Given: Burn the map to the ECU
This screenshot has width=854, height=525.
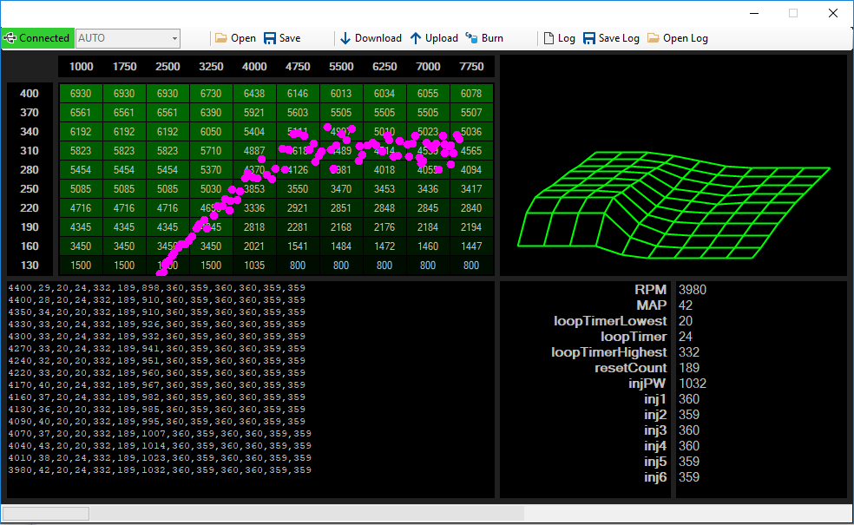Looking at the screenshot, I should (x=484, y=38).
